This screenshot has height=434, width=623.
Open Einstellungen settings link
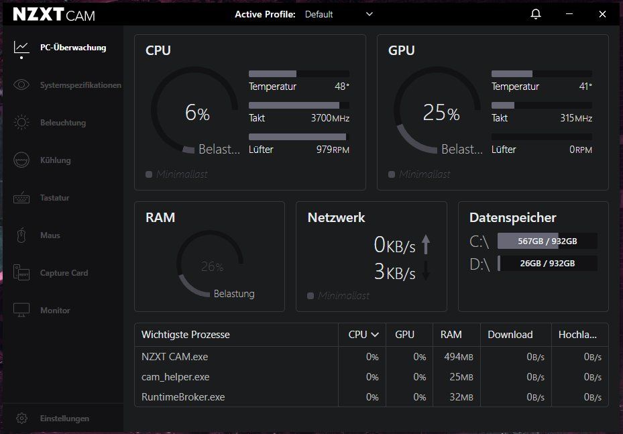tap(65, 419)
